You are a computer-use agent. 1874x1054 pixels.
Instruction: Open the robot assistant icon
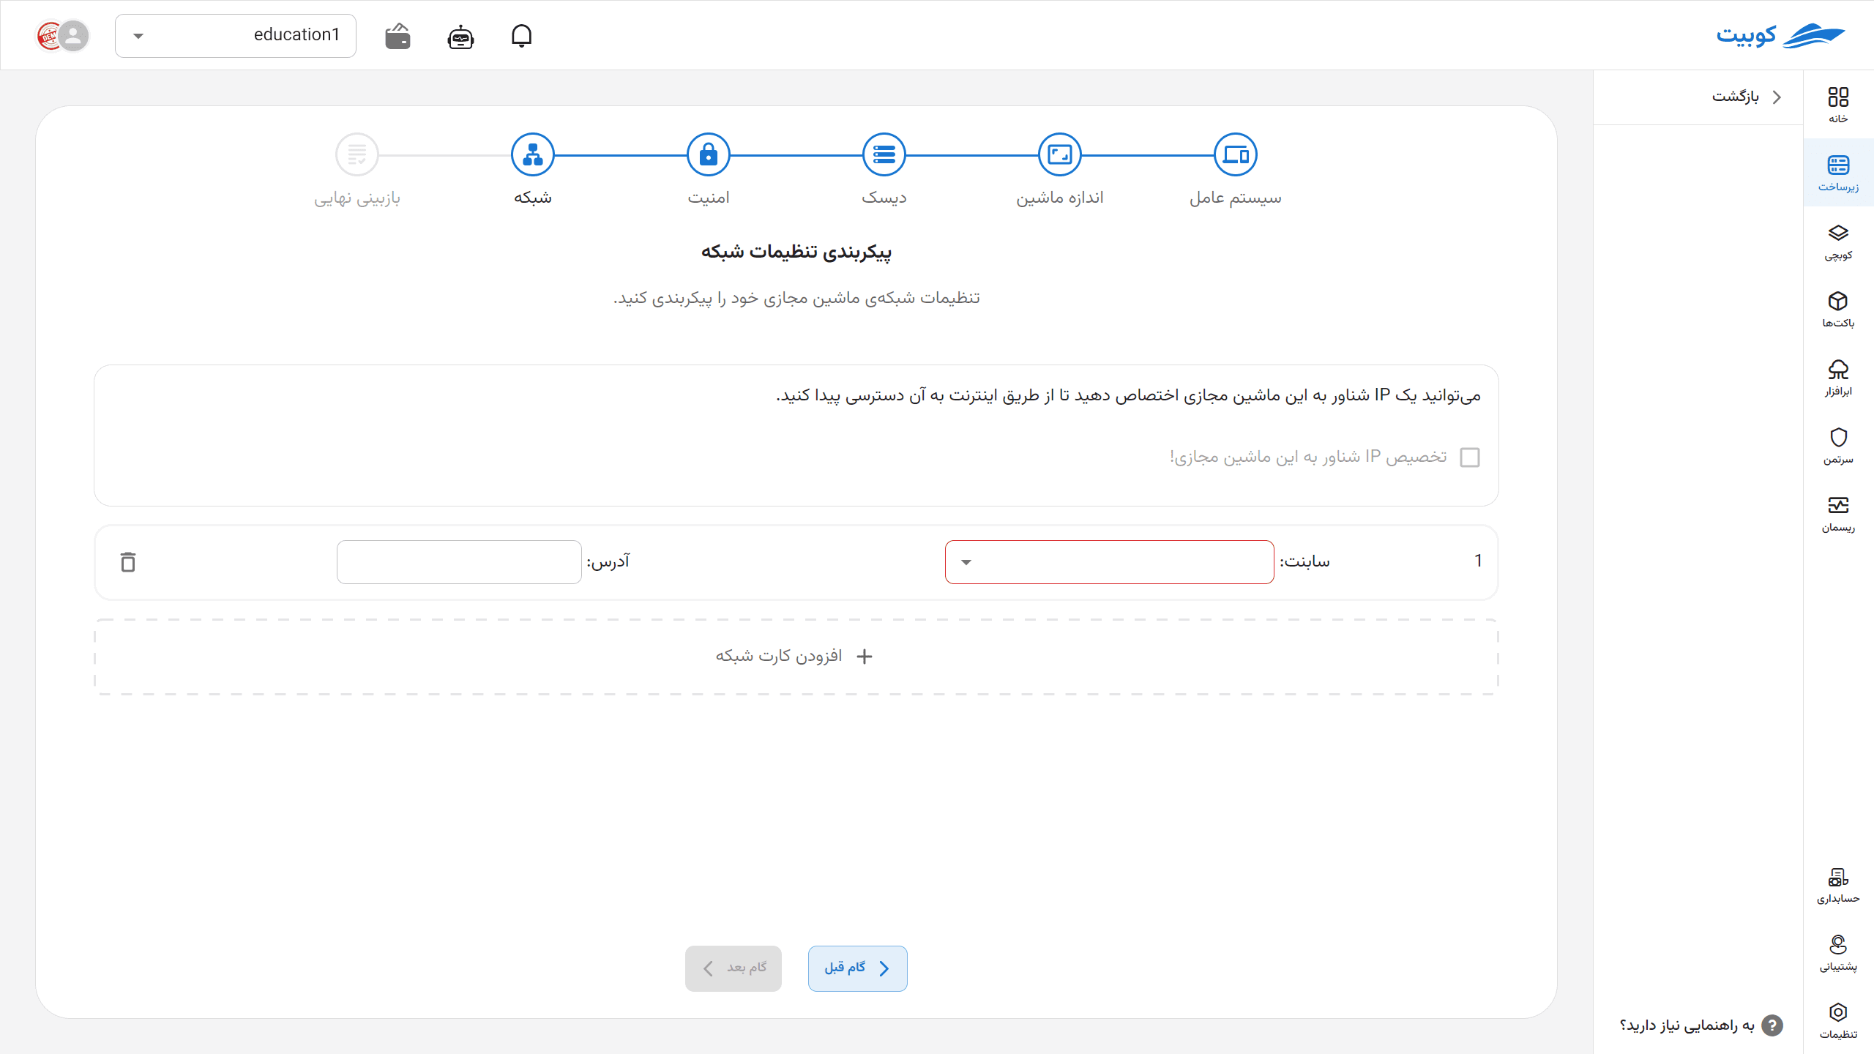click(x=460, y=36)
